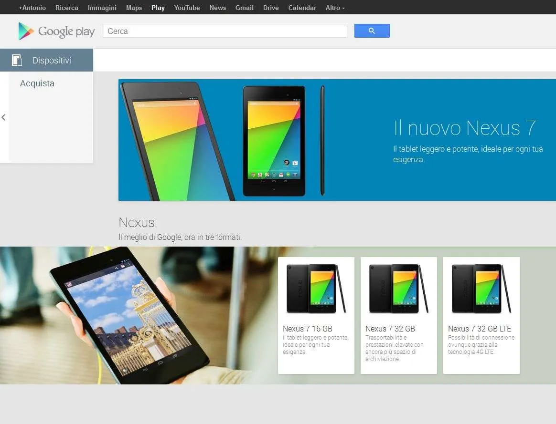This screenshot has height=424, width=556.
Task: Click the Dispositivi devices icon
Action: pyautogui.click(x=17, y=60)
